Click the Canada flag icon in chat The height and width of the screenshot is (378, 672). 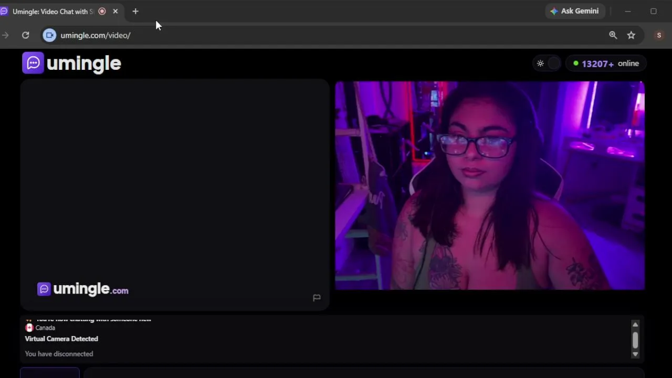pyautogui.click(x=29, y=328)
